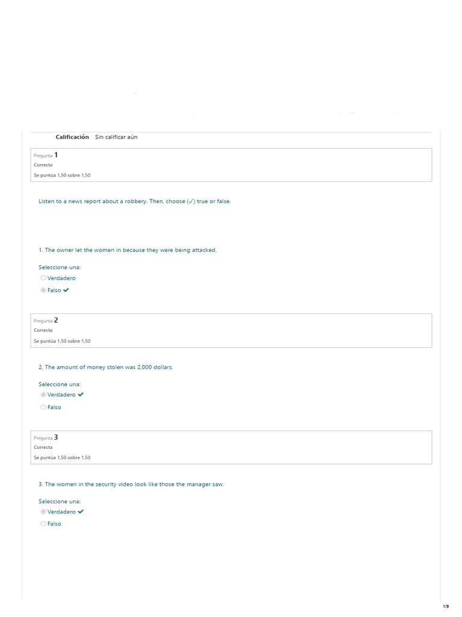The height and width of the screenshot is (617, 462).
Task: Click the Correcta status under Pregunta 3
Action: pyautogui.click(x=43, y=447)
